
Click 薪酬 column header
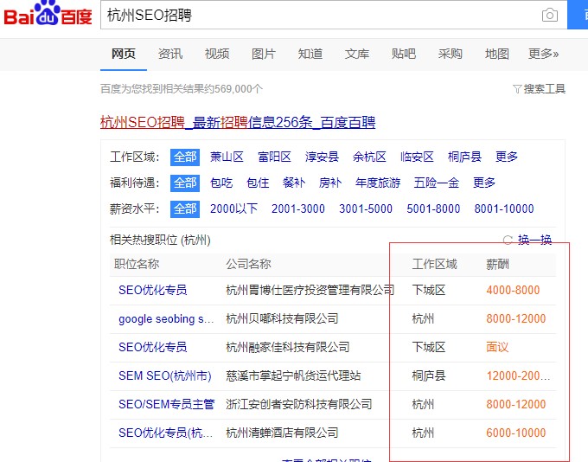tap(497, 264)
